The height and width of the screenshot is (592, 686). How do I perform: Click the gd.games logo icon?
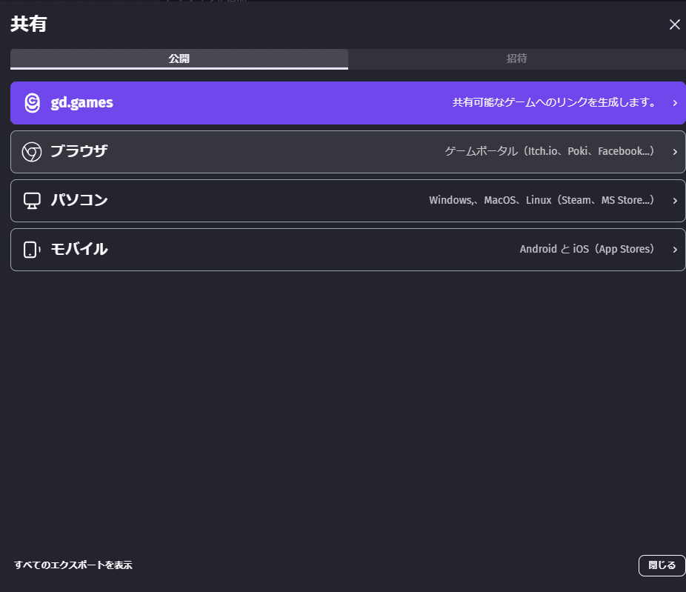pos(32,103)
